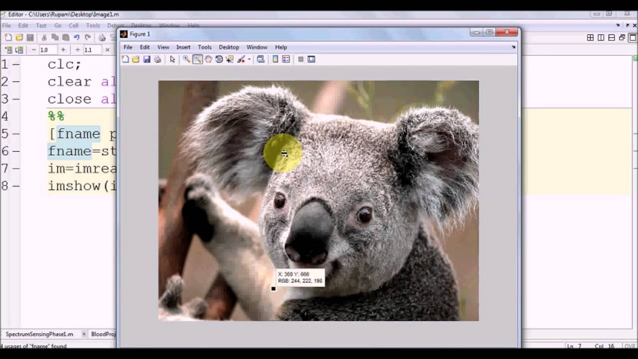Insert Legend icon in figure toolbar
This screenshot has width=638, height=359.
286,59
